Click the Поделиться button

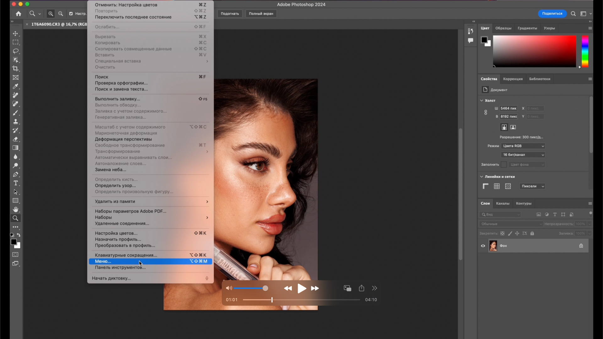552,14
